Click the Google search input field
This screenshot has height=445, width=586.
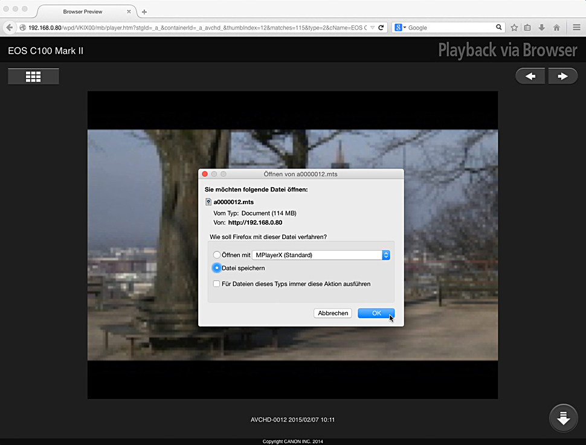click(x=450, y=28)
